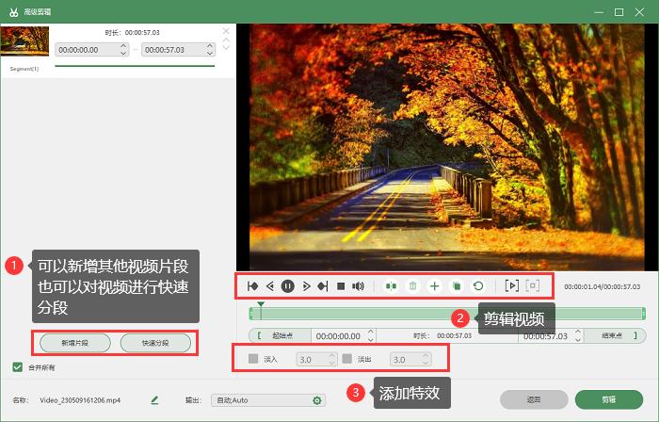Decrease the fade-in duration value
Screen dimensions: 659x422
coord(332,362)
